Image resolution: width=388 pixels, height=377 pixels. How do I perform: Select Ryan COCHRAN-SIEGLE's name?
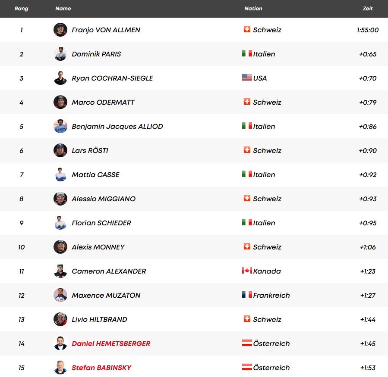tap(112, 78)
